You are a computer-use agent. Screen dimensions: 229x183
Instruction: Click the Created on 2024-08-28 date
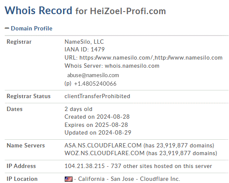(x=97, y=117)
